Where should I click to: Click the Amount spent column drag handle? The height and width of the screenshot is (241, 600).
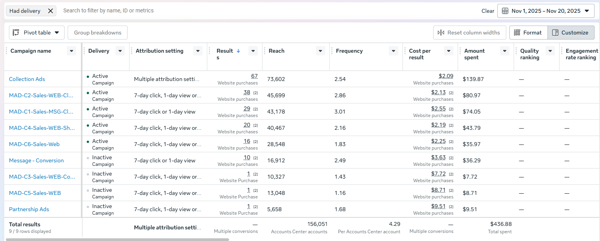[x=460, y=51]
